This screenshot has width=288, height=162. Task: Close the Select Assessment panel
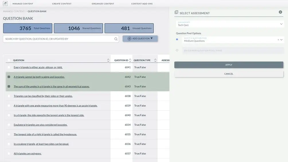(280, 12)
